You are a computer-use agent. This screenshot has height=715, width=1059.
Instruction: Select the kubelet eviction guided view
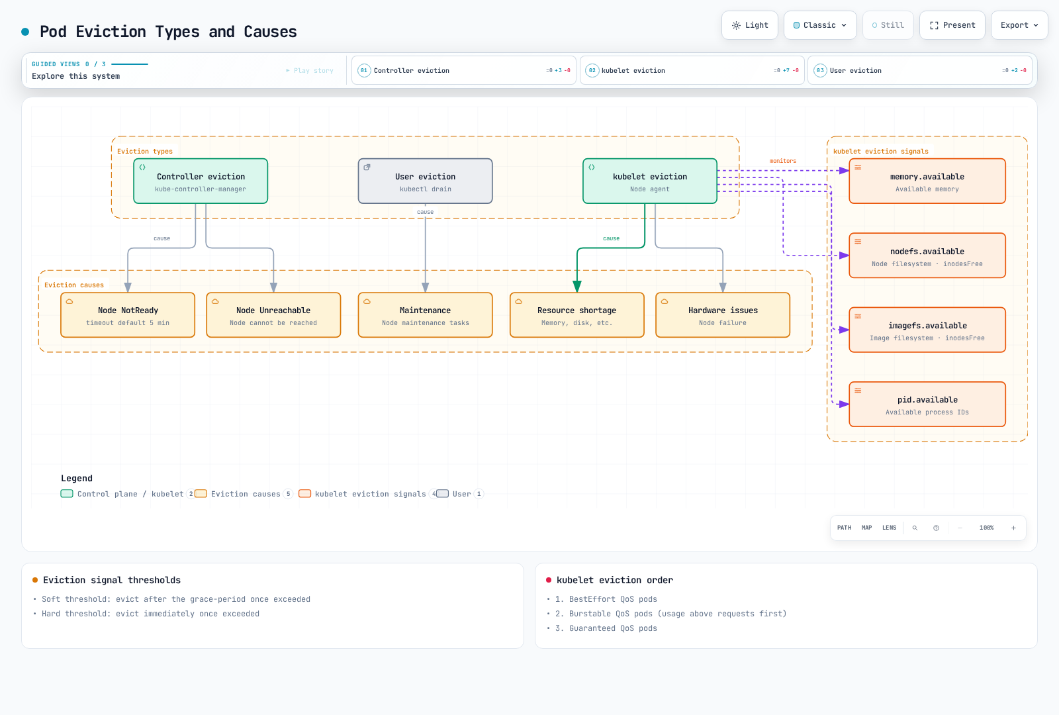coord(692,70)
